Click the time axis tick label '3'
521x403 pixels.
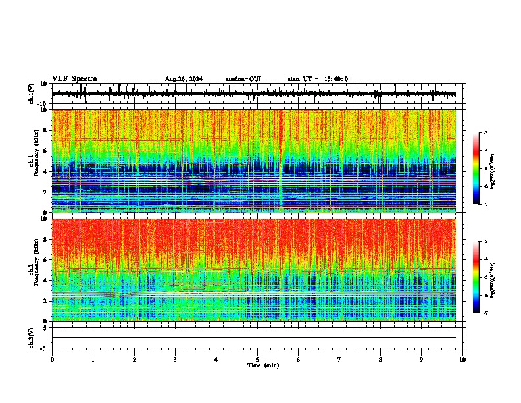(175, 360)
